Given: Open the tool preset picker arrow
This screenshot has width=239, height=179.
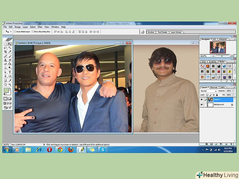Looking at the screenshot, I should pos(11,32).
